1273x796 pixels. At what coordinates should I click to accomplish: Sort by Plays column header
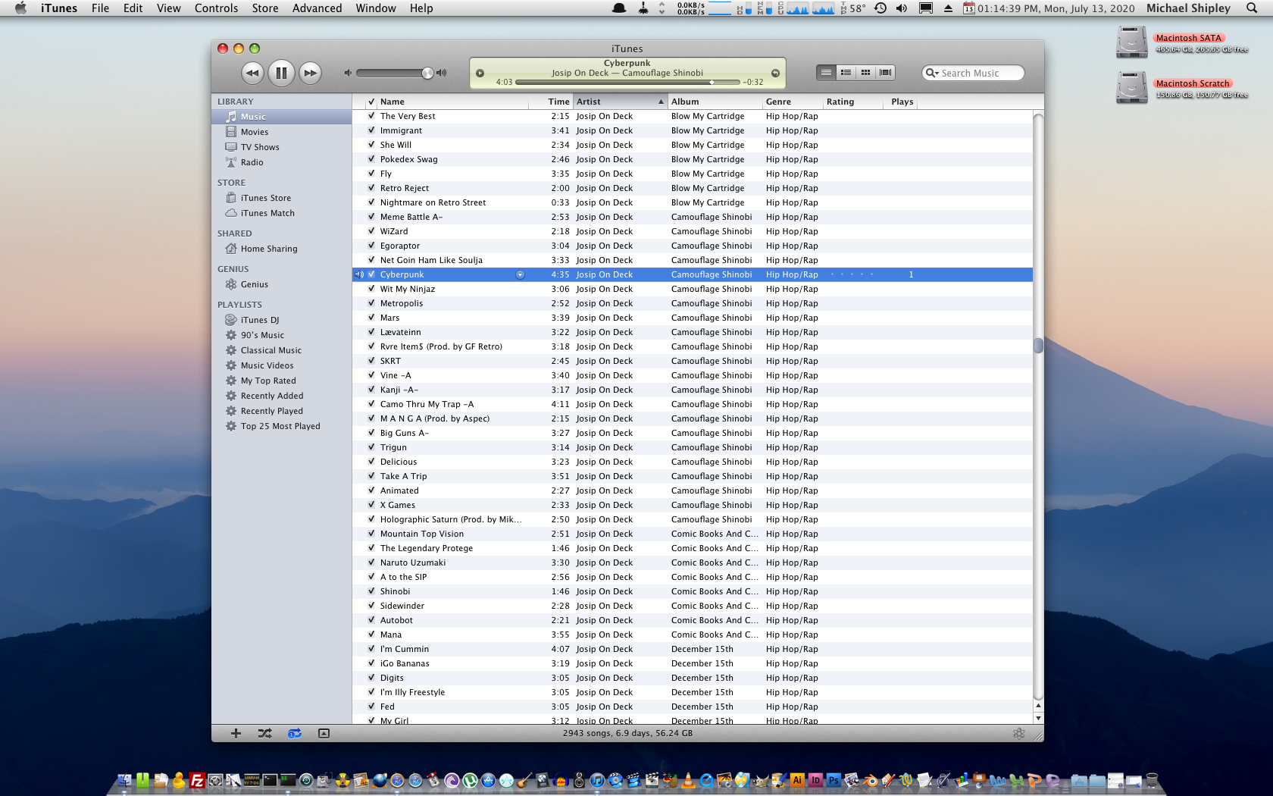point(901,102)
